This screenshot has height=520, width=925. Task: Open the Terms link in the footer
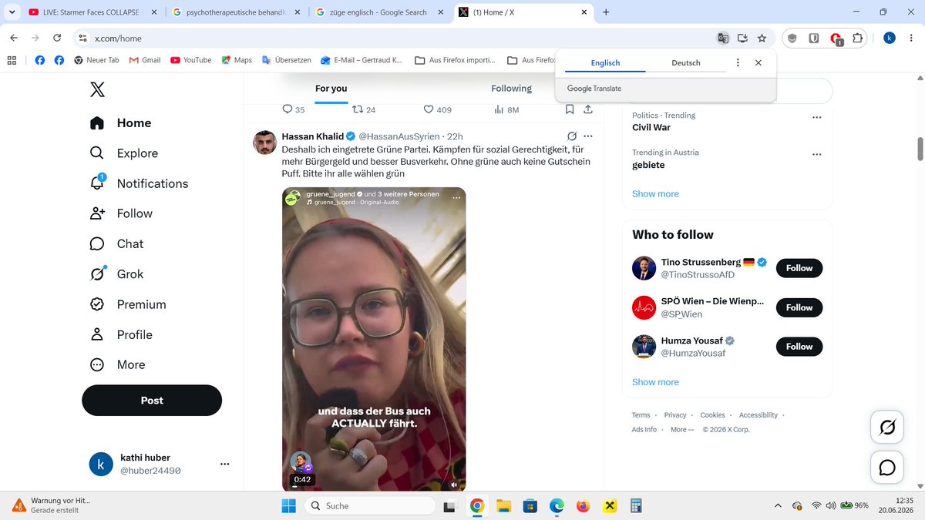coord(641,415)
